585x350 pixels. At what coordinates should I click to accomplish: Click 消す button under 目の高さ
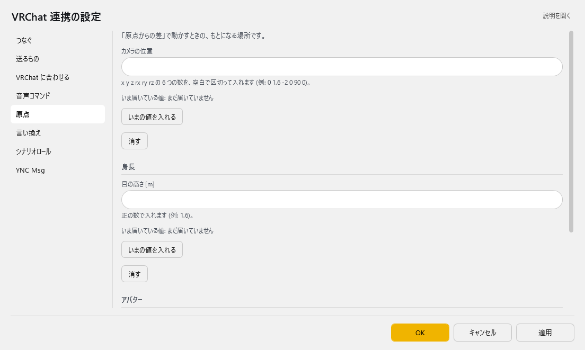pos(134,274)
